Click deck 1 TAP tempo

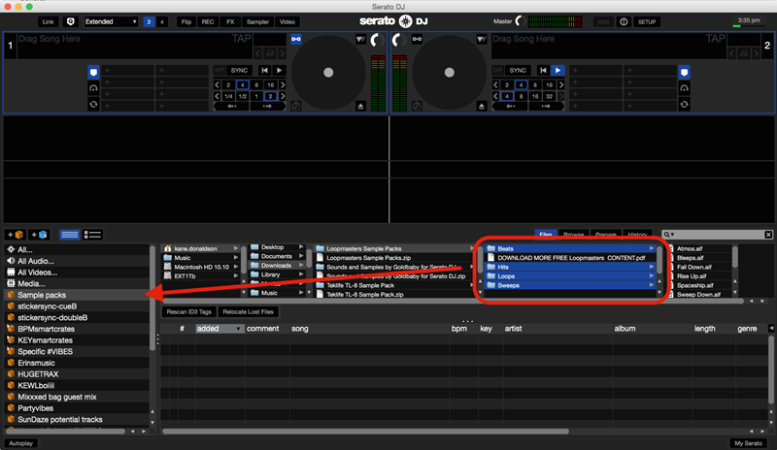click(x=241, y=39)
